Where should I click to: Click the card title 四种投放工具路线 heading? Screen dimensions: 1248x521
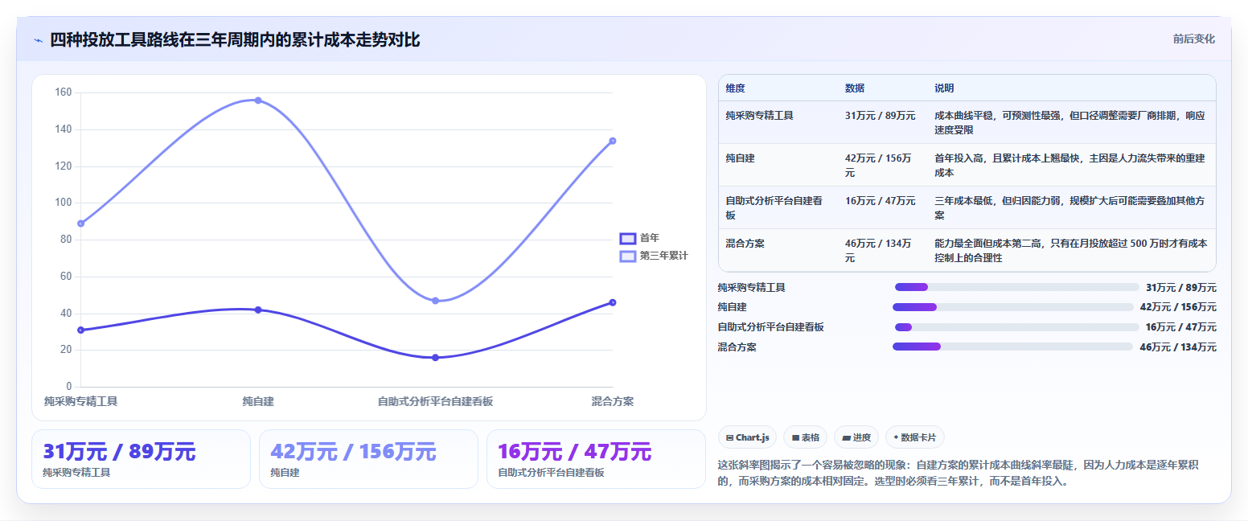[235, 40]
